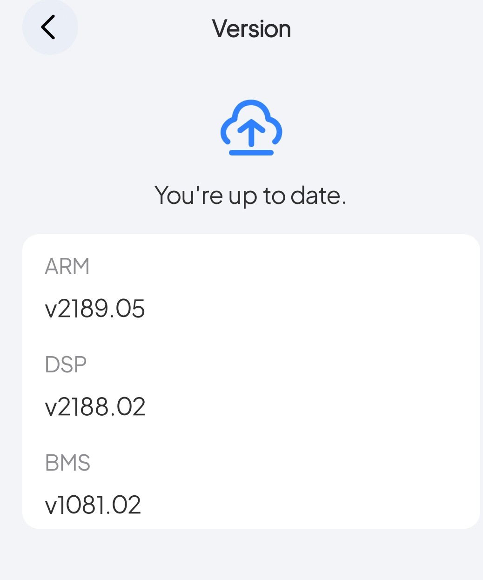Click BMS firmware version v1081.02
Screen dimensions: 483x580
click(93, 505)
